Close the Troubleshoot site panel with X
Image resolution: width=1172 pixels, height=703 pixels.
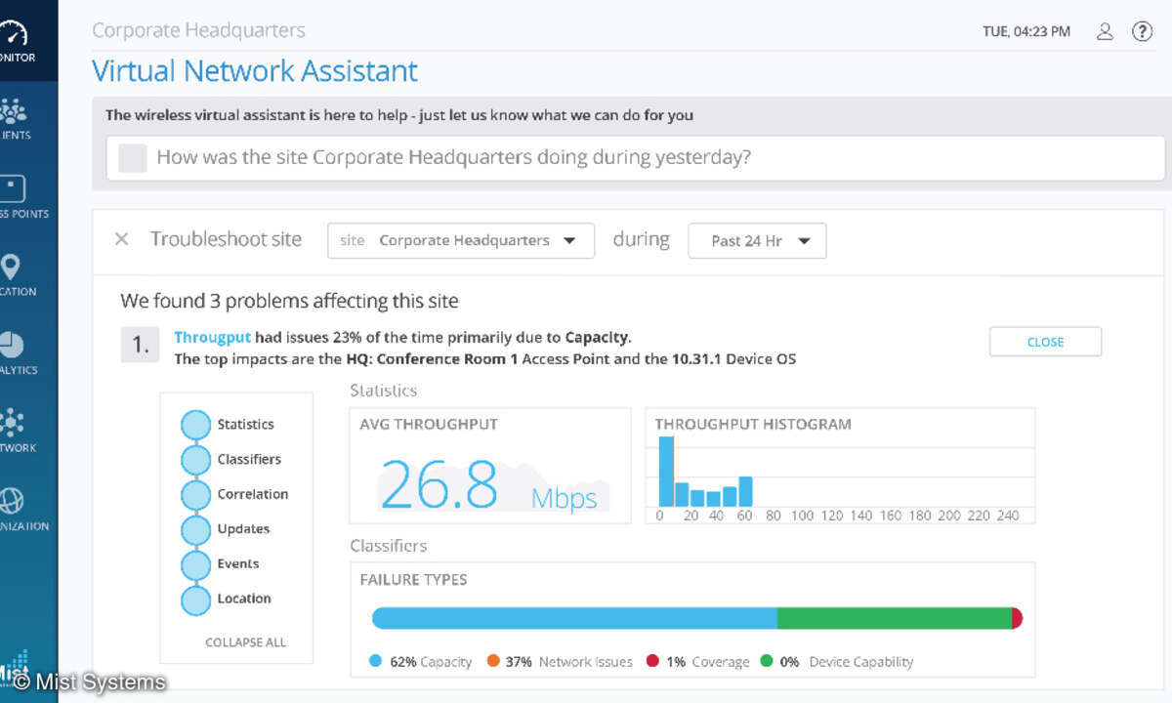[x=121, y=239]
